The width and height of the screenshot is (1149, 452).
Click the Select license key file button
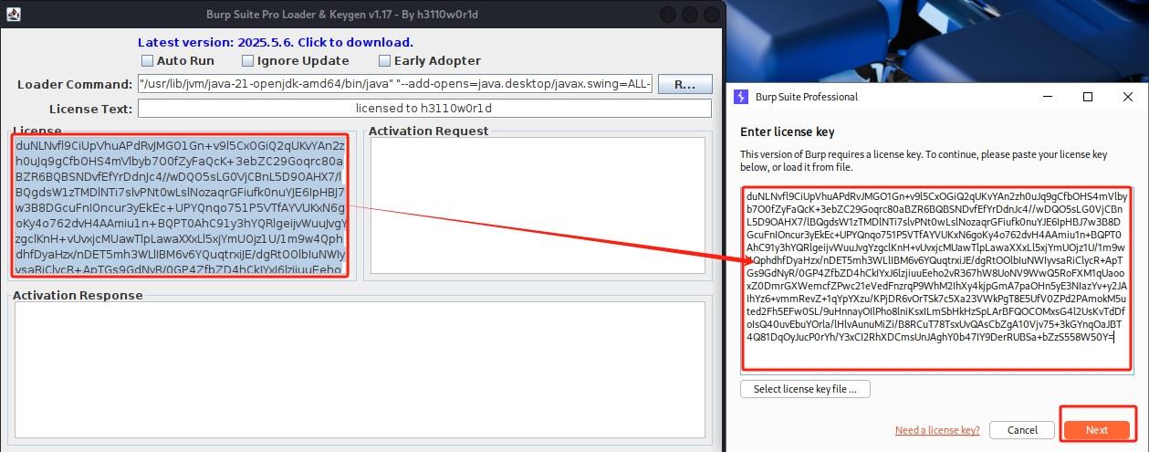[x=805, y=389]
